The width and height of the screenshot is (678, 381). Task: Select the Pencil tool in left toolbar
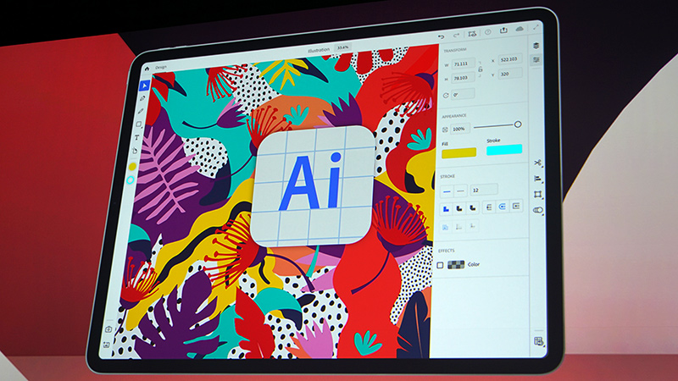pos(141,111)
